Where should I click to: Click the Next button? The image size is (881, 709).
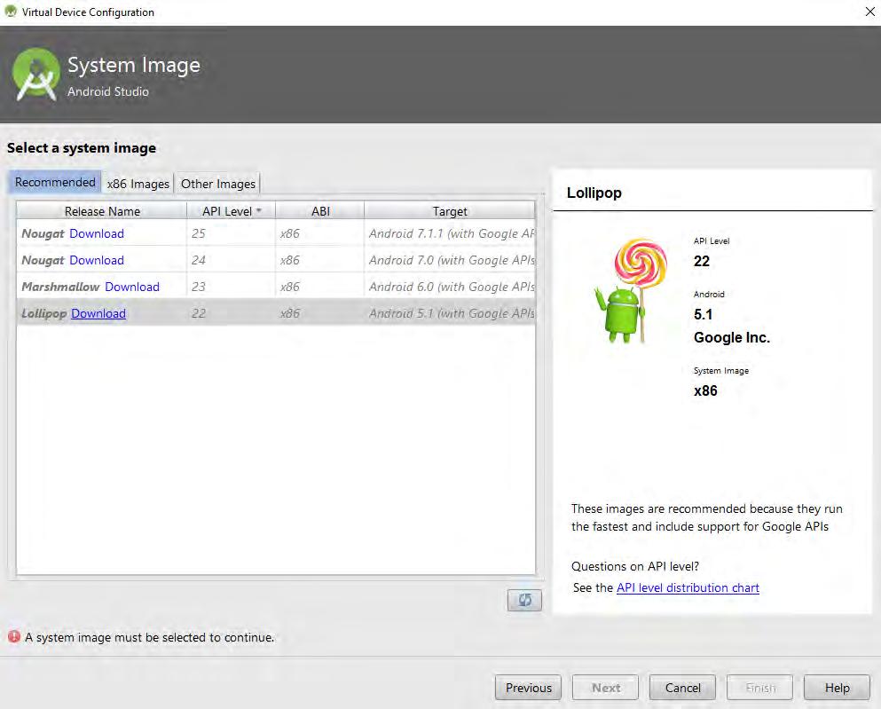click(605, 688)
